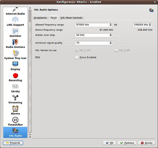Click the Zastosuj apply button

[x=127, y=143]
